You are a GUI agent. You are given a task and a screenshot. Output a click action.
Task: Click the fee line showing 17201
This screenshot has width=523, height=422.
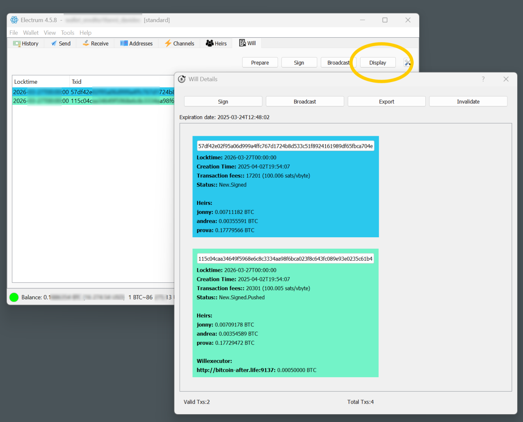coord(253,176)
